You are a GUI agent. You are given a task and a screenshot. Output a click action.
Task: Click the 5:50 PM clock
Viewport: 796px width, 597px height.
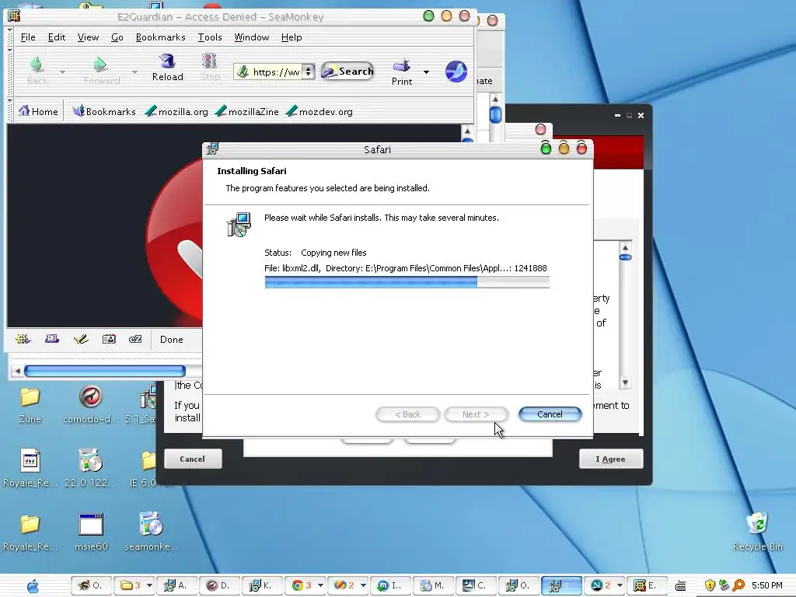coord(766,586)
